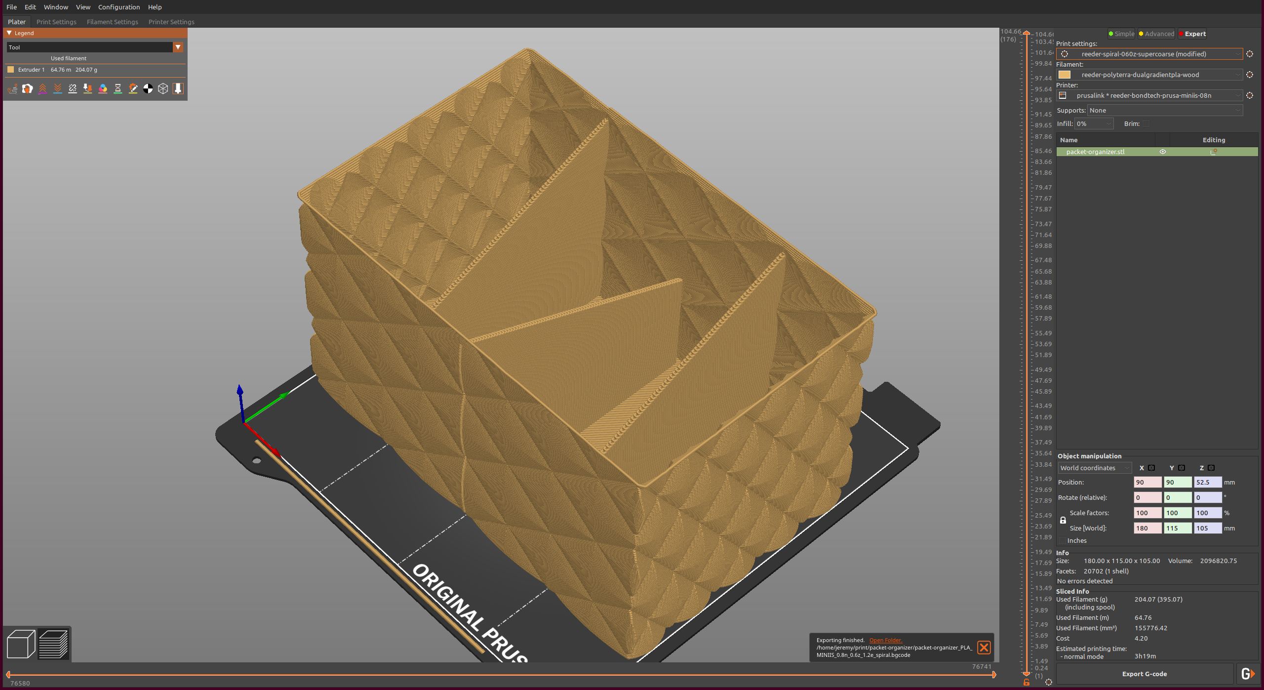Screen dimensions: 1264x690
Task: Click the Export G-code button
Action: [1145, 674]
